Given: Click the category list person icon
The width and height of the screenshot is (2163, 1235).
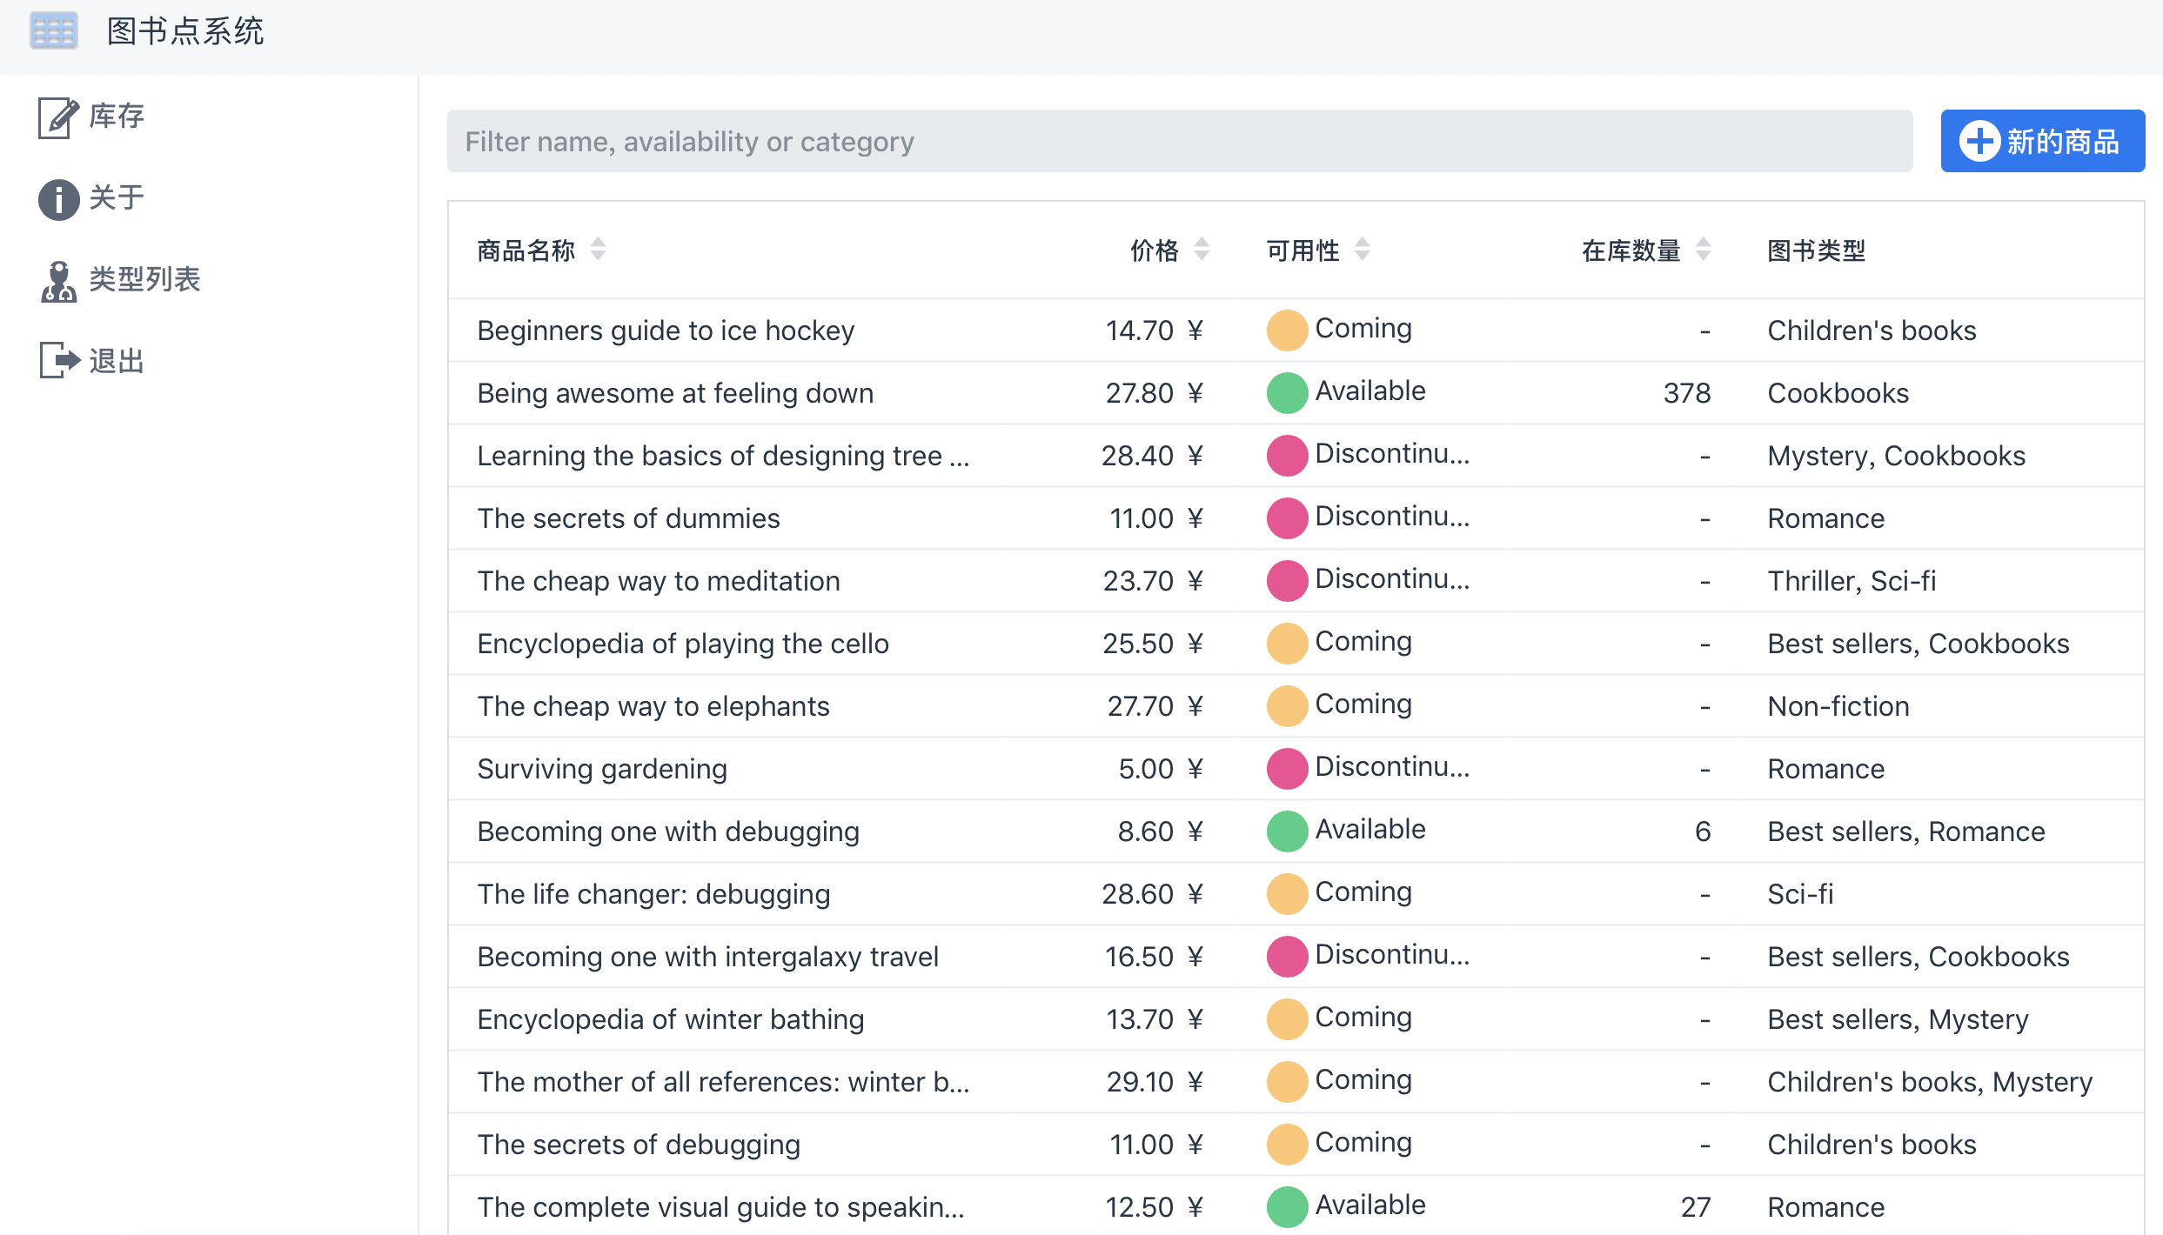Looking at the screenshot, I should [x=58, y=281].
